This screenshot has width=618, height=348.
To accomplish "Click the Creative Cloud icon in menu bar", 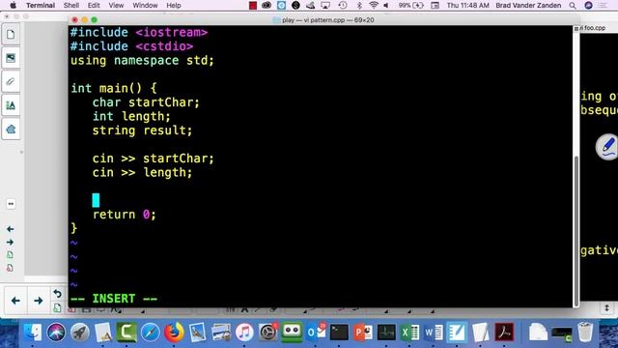I will (x=267, y=5).
